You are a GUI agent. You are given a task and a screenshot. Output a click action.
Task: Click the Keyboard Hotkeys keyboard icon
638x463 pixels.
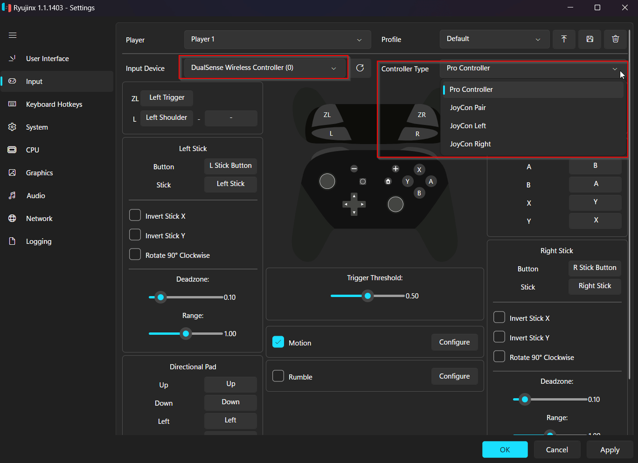[x=13, y=104]
